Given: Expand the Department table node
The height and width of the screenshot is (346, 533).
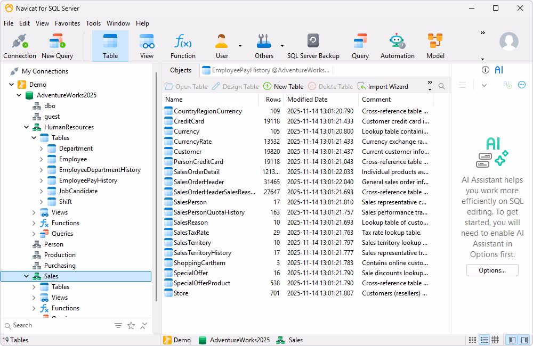Looking at the screenshot, I should point(42,149).
